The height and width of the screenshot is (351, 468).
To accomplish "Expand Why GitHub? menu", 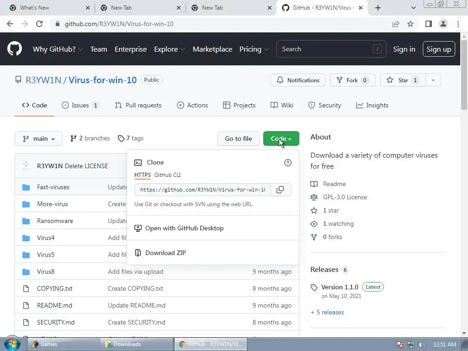I will pos(58,49).
